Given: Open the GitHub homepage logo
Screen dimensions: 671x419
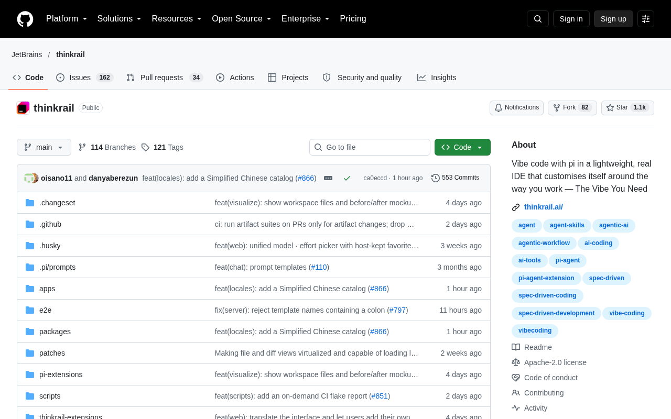Looking at the screenshot, I should (25, 19).
